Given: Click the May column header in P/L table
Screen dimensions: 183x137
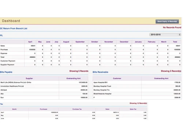Looking at the screenshot, I should tap(40, 42).
